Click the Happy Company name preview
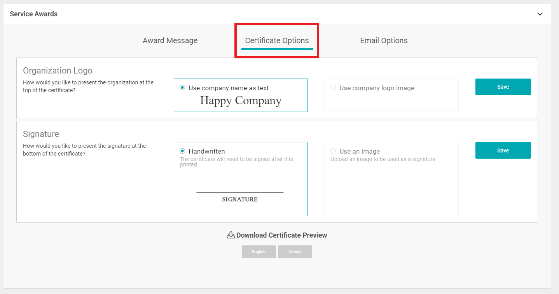Viewport: 559px width, 294px height. (x=241, y=101)
